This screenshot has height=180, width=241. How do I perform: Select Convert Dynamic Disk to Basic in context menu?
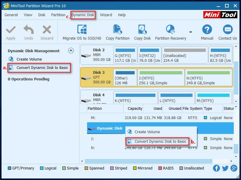[162, 141]
